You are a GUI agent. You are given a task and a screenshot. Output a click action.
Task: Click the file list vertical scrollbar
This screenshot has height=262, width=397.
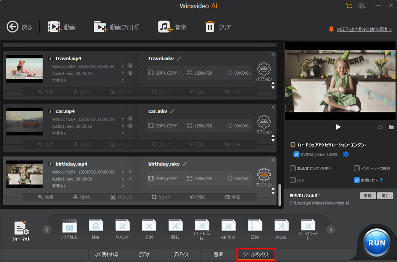(x=279, y=195)
